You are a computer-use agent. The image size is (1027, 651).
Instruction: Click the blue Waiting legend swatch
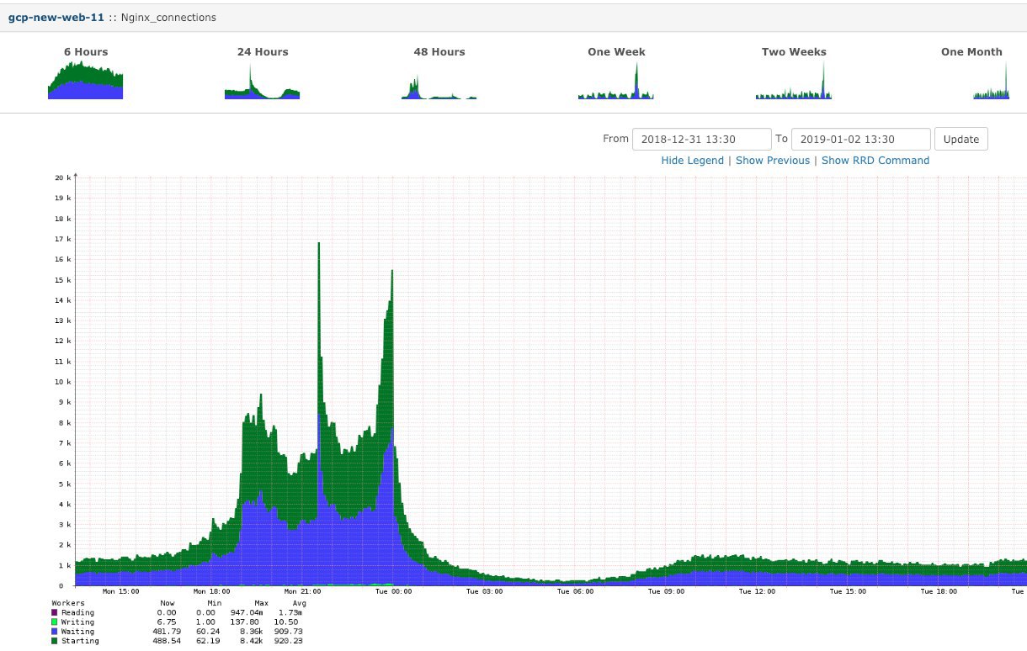pos(55,632)
